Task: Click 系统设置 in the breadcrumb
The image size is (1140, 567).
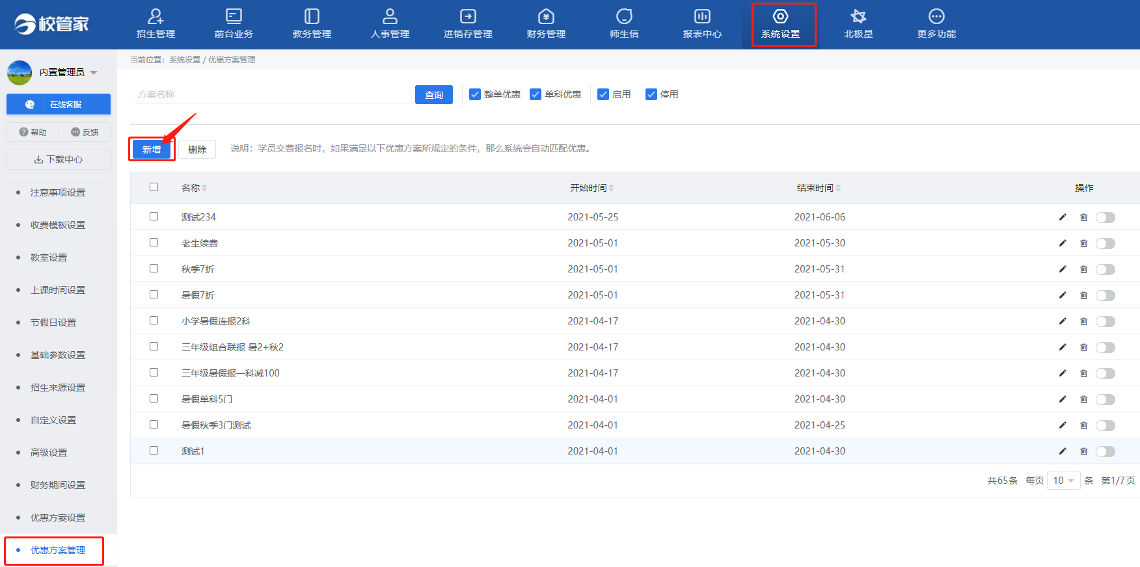Action: pos(185,60)
